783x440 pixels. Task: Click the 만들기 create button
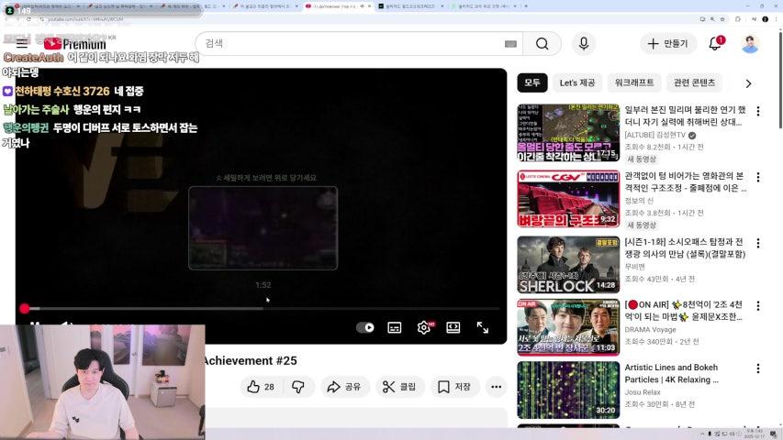click(x=667, y=43)
